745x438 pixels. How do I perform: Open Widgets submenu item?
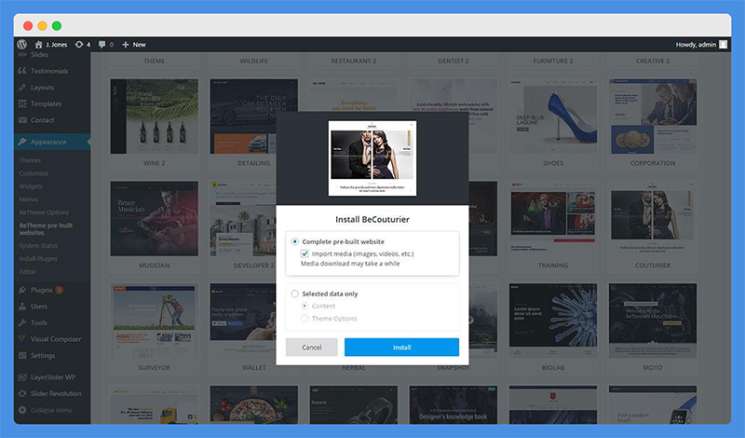click(x=31, y=186)
